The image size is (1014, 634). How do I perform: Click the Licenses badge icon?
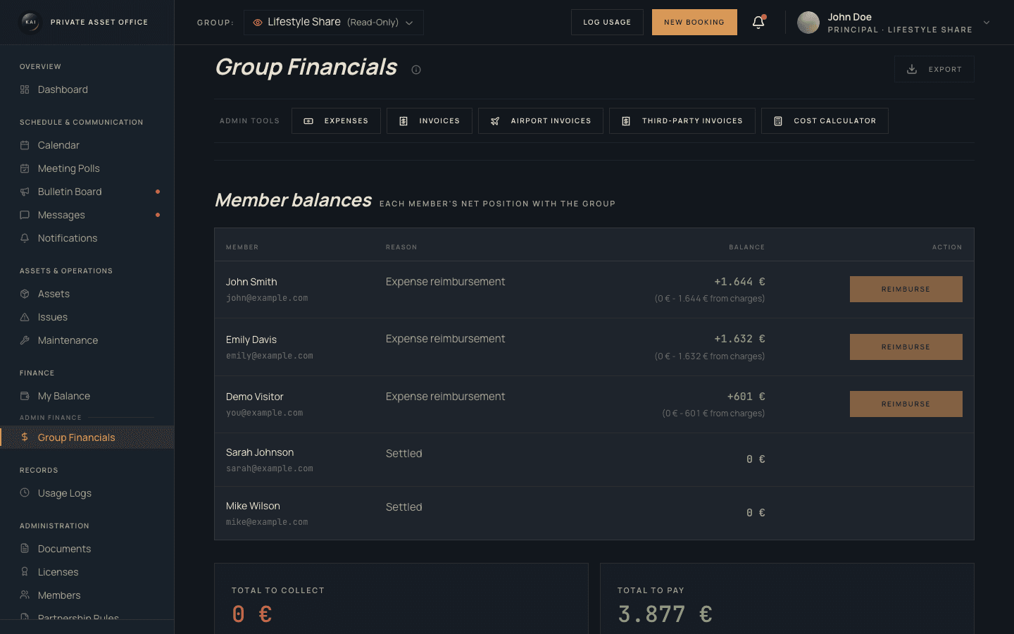pos(25,572)
